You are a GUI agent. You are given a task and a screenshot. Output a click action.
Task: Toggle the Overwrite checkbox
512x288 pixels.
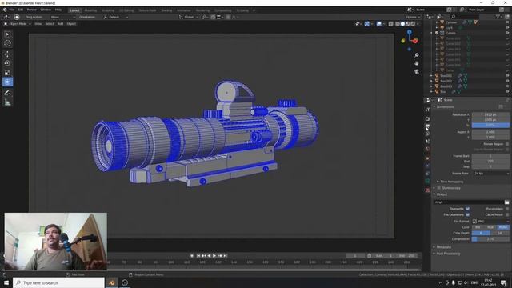coord(467,209)
